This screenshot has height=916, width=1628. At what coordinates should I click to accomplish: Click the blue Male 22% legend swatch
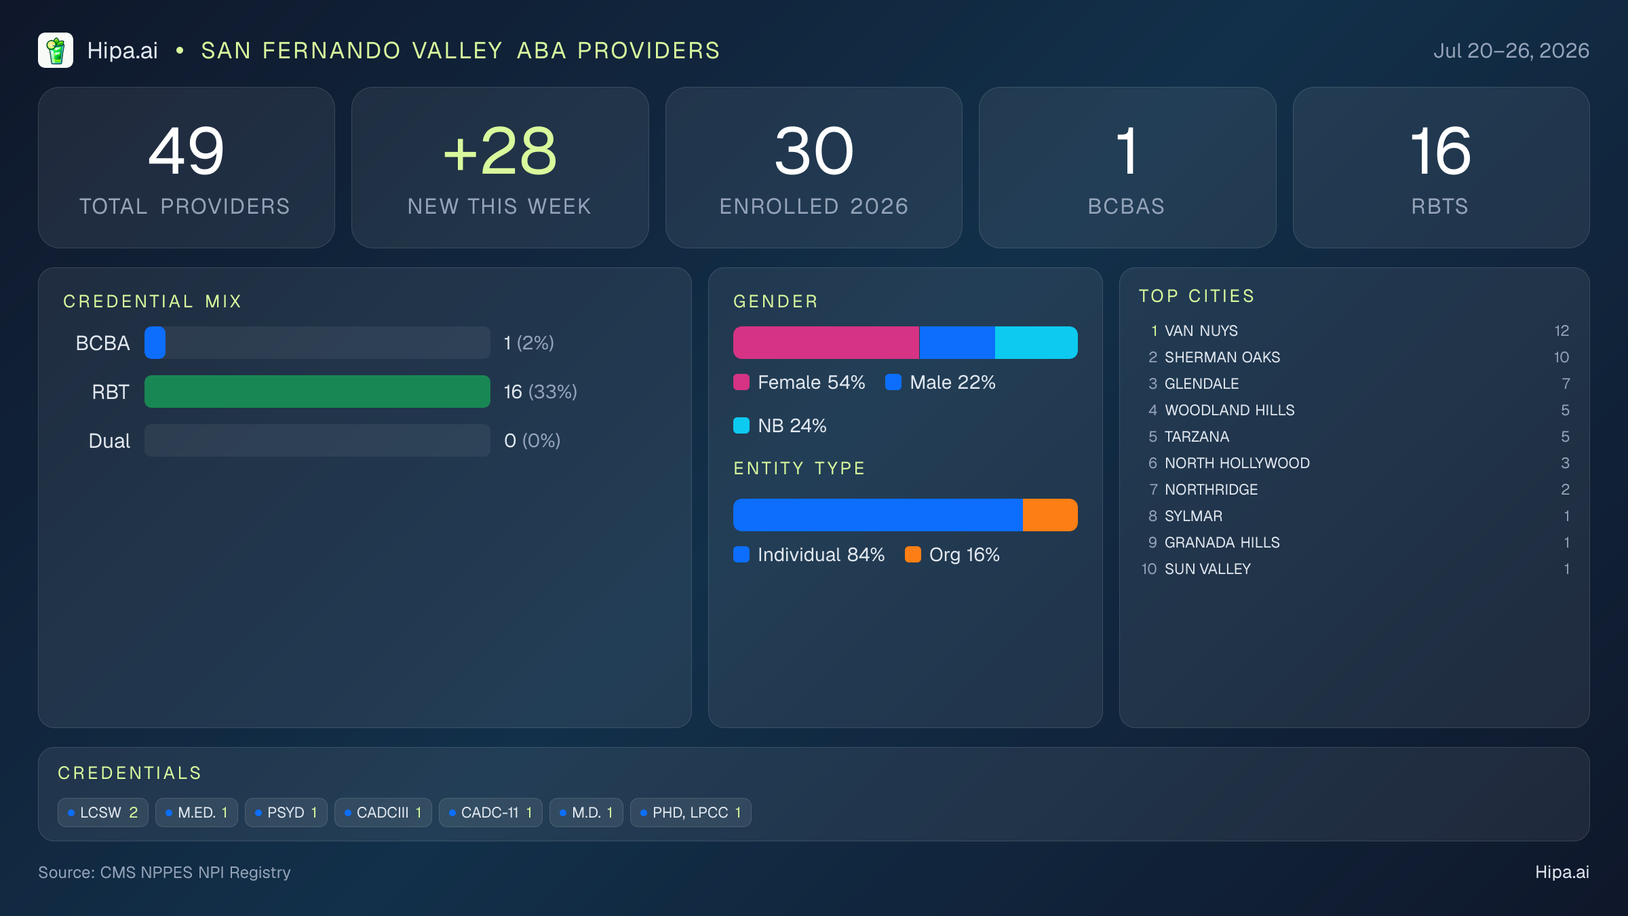point(893,382)
